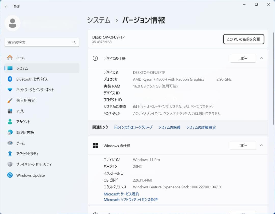Open 時刻と言語 settings
Viewport: 275px width, 214px height.
tap(42, 132)
